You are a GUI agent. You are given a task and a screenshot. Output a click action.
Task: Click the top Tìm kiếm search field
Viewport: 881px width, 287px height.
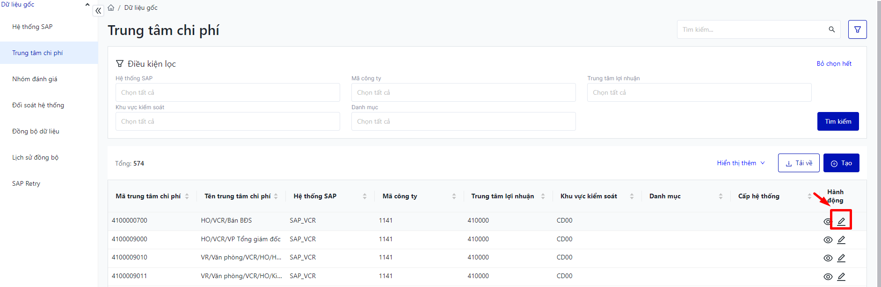coord(753,29)
